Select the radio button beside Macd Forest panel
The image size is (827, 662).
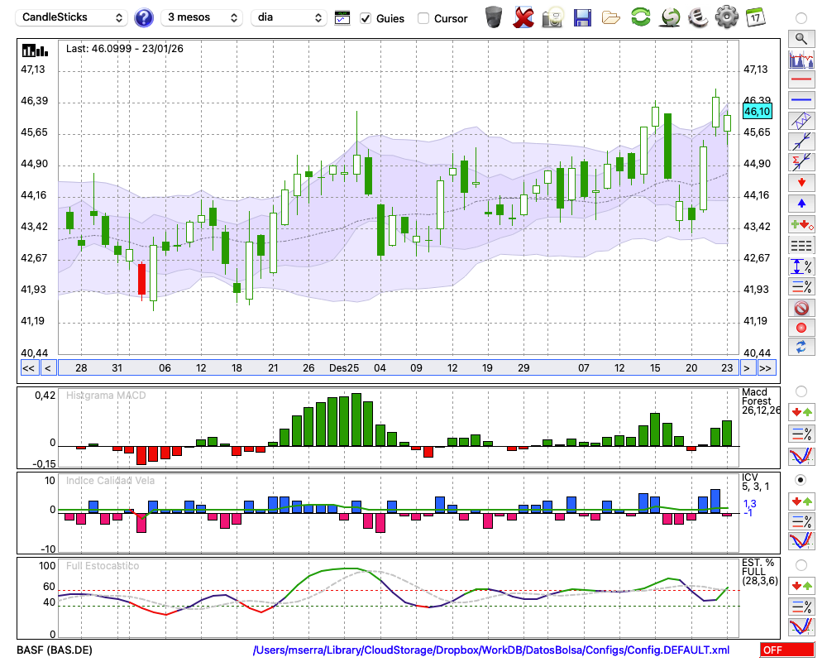coord(801,391)
